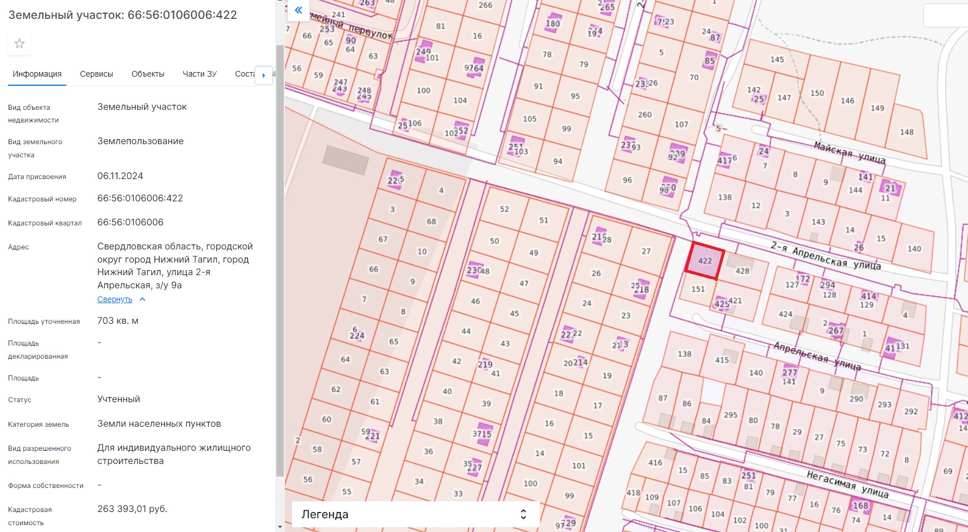Click the scrollbar down arrow in the info panel
This screenshot has height=532, width=968.
280,526
